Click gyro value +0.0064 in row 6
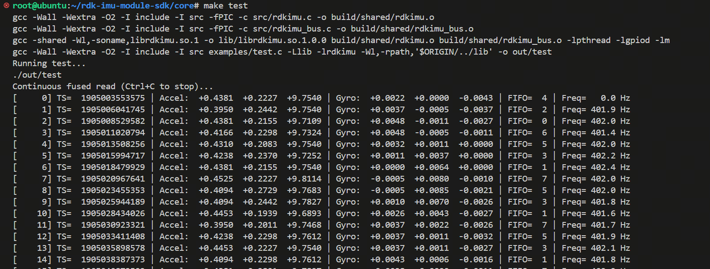 (432, 167)
